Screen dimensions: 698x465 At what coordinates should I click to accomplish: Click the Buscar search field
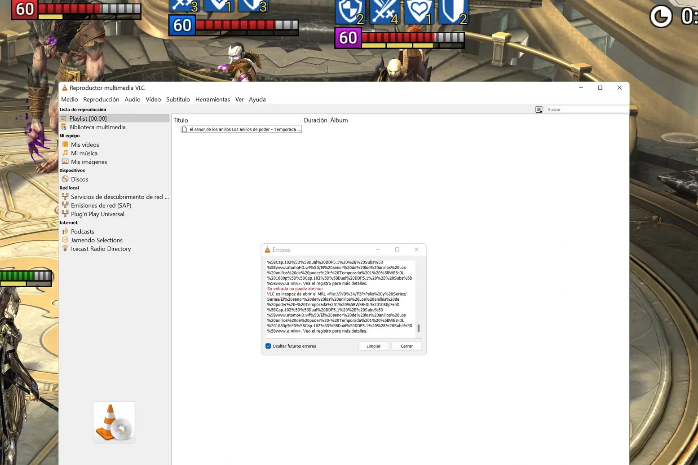click(x=587, y=110)
